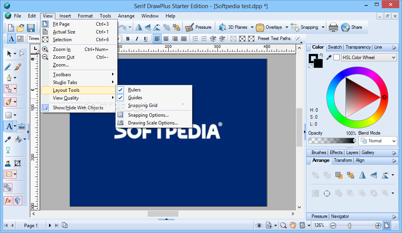
Task: Open the Pressure studio from toolbar
Action: [198, 27]
